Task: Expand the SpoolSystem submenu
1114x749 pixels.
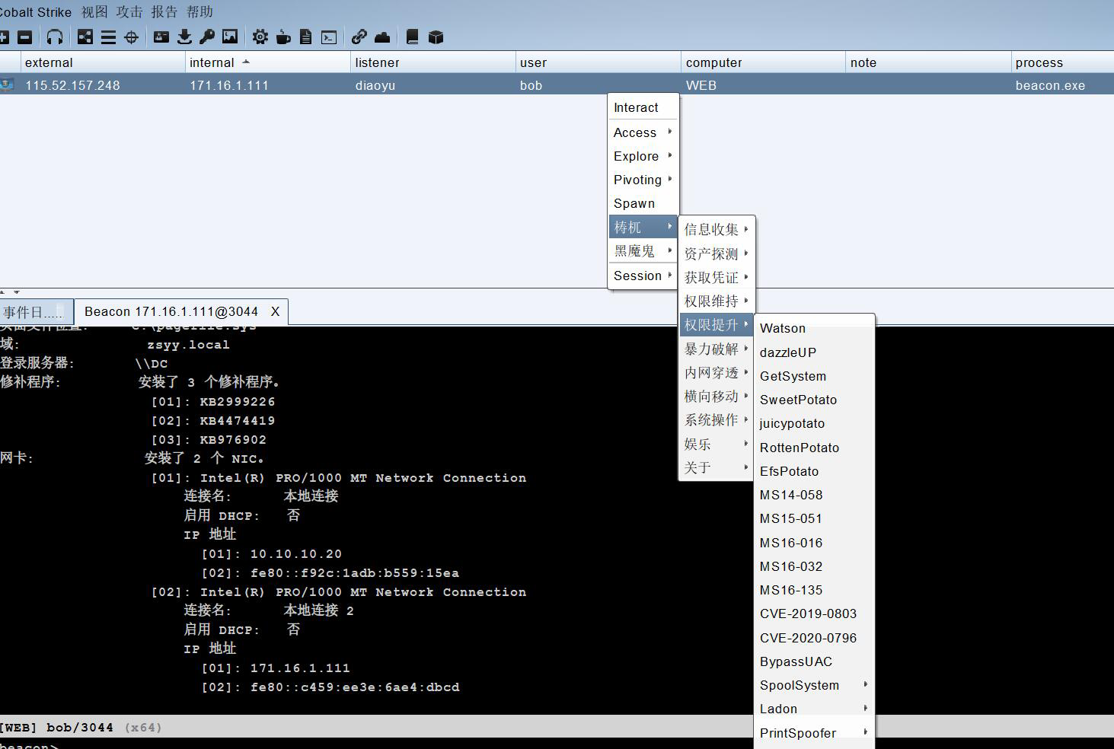Action: tap(814, 685)
